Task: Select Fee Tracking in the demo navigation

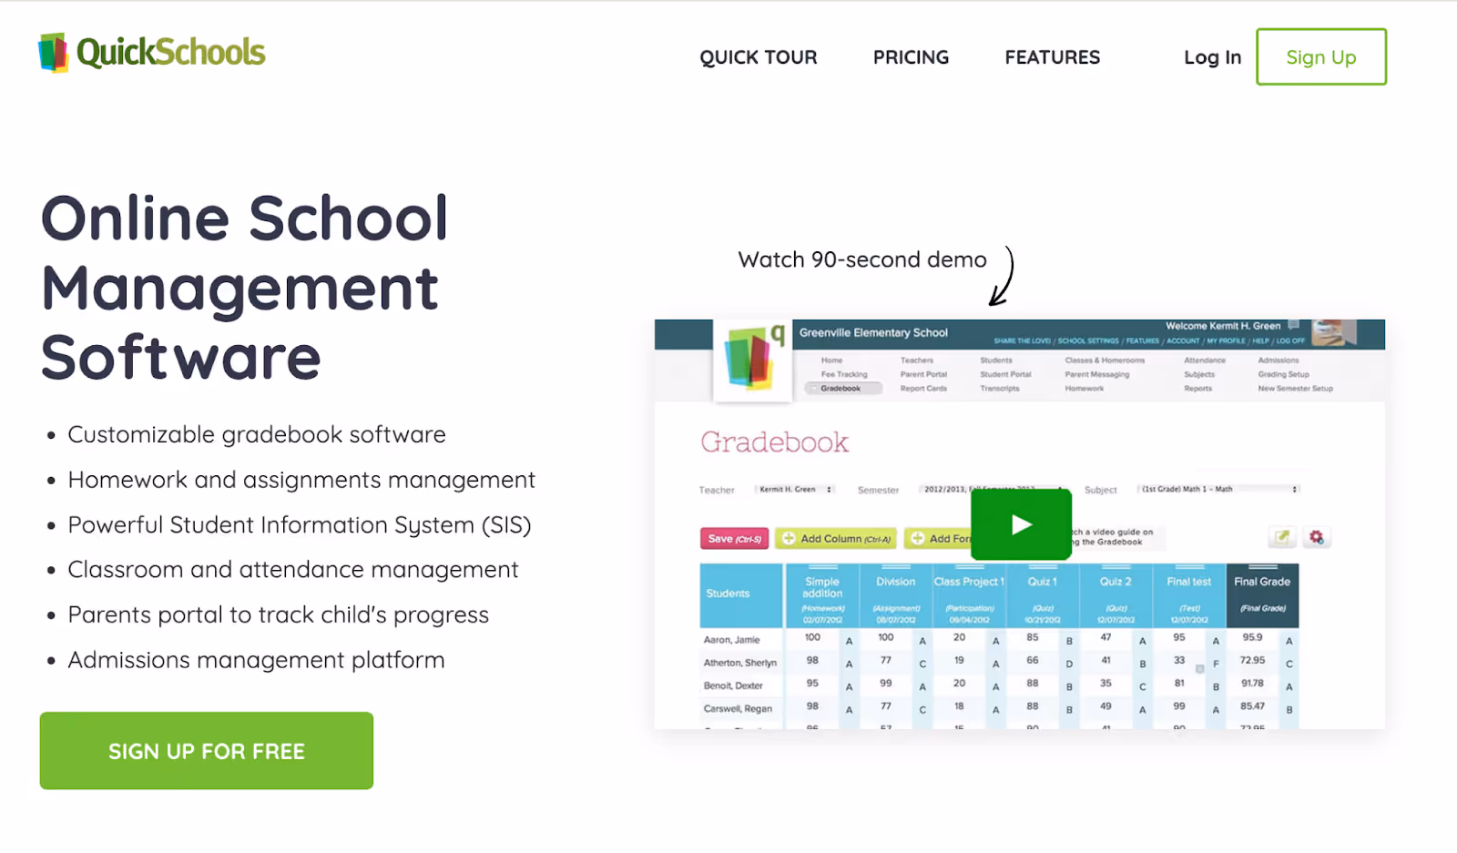Action: 844,374
